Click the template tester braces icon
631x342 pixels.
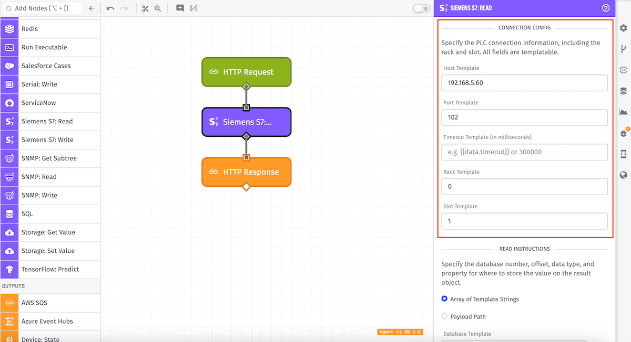pyautogui.click(x=194, y=8)
